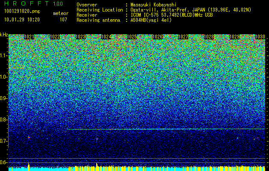Viewport: 269px width, 171px height.
Task: Click the 1025 time marker
Action: pyautogui.click(x=132, y=37)
